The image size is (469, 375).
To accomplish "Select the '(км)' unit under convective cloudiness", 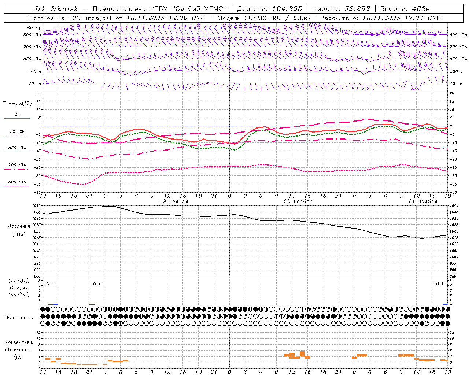I will pyautogui.click(x=19, y=357).
